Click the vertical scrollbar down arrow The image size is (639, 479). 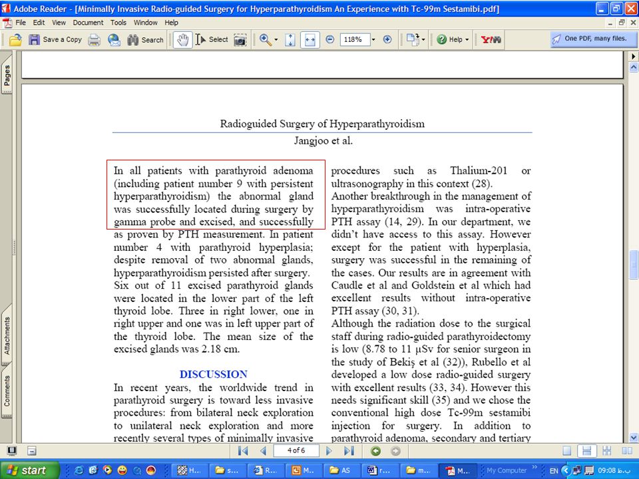pyautogui.click(x=634, y=438)
